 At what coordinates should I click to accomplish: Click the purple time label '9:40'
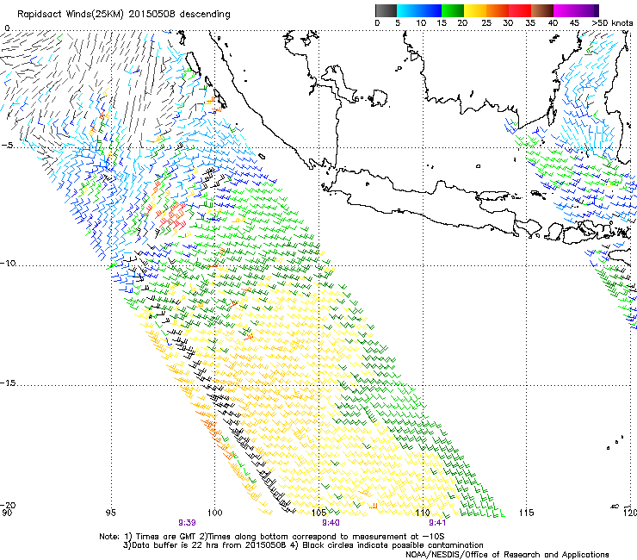[331, 523]
